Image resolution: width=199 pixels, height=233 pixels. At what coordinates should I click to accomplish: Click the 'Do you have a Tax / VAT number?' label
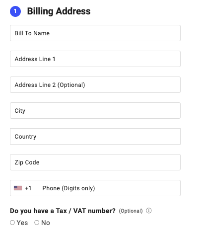click(x=63, y=211)
